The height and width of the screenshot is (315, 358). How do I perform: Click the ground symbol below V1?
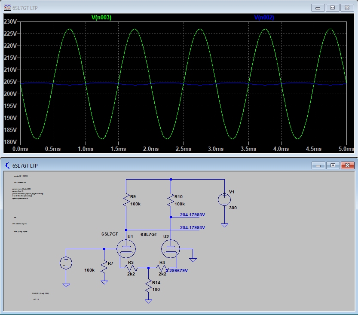[224, 225]
